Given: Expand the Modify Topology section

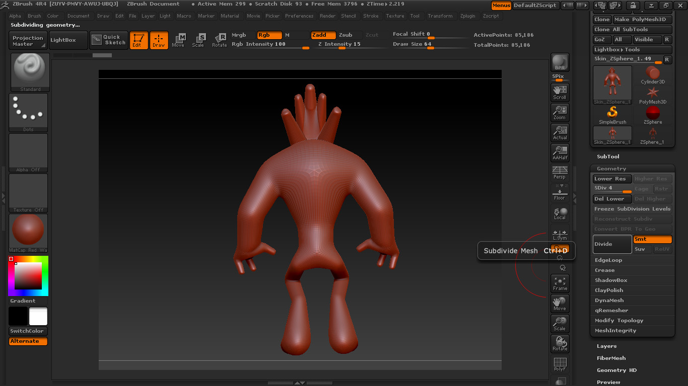Looking at the screenshot, I should 619,321.
